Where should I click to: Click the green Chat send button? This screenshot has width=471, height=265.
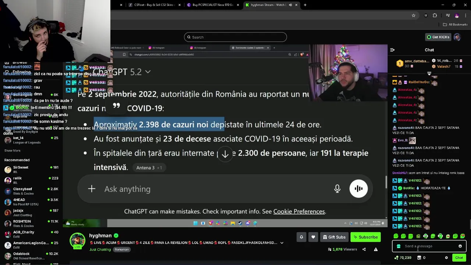459,258
